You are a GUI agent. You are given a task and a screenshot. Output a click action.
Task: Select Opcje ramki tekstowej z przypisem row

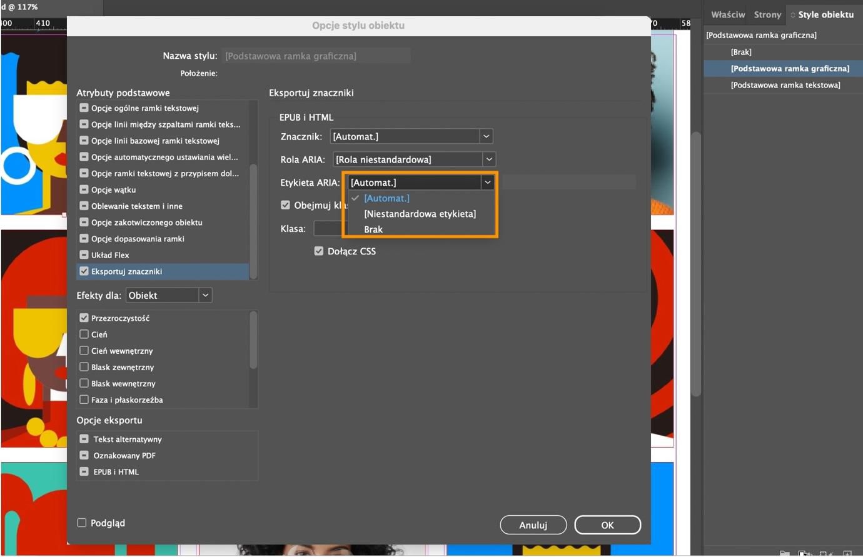point(163,173)
